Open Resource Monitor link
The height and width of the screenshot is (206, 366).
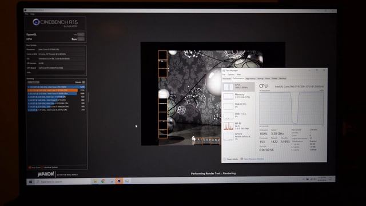pyautogui.click(x=252, y=159)
